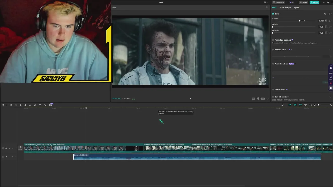
Task: Toggle video track visibility eye icon
Action: pyautogui.click(x=9, y=148)
